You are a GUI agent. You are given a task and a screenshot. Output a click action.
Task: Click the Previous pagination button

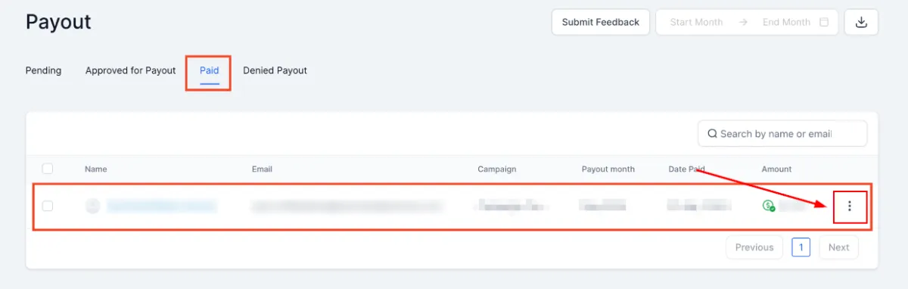[754, 247]
